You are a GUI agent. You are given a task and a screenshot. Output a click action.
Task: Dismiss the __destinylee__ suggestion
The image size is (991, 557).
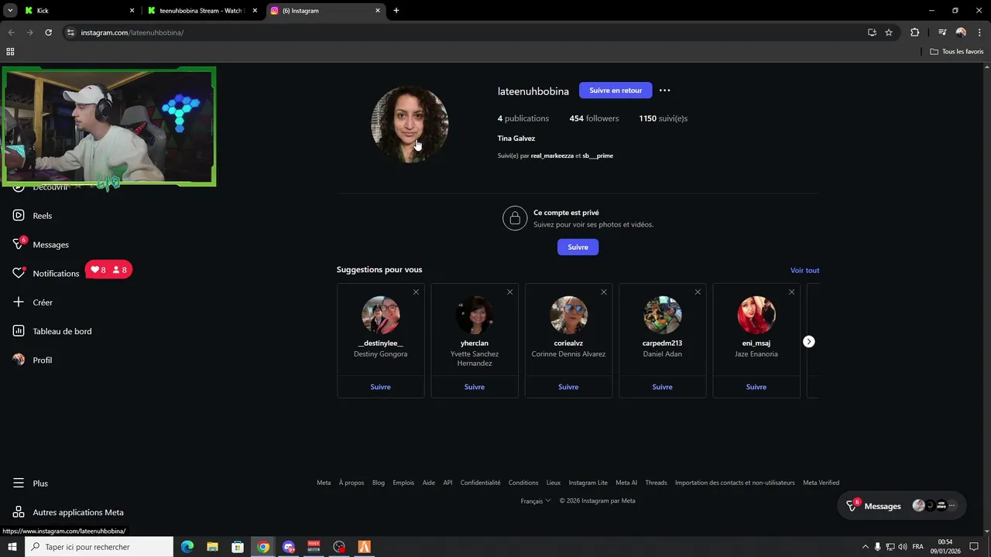click(x=416, y=292)
